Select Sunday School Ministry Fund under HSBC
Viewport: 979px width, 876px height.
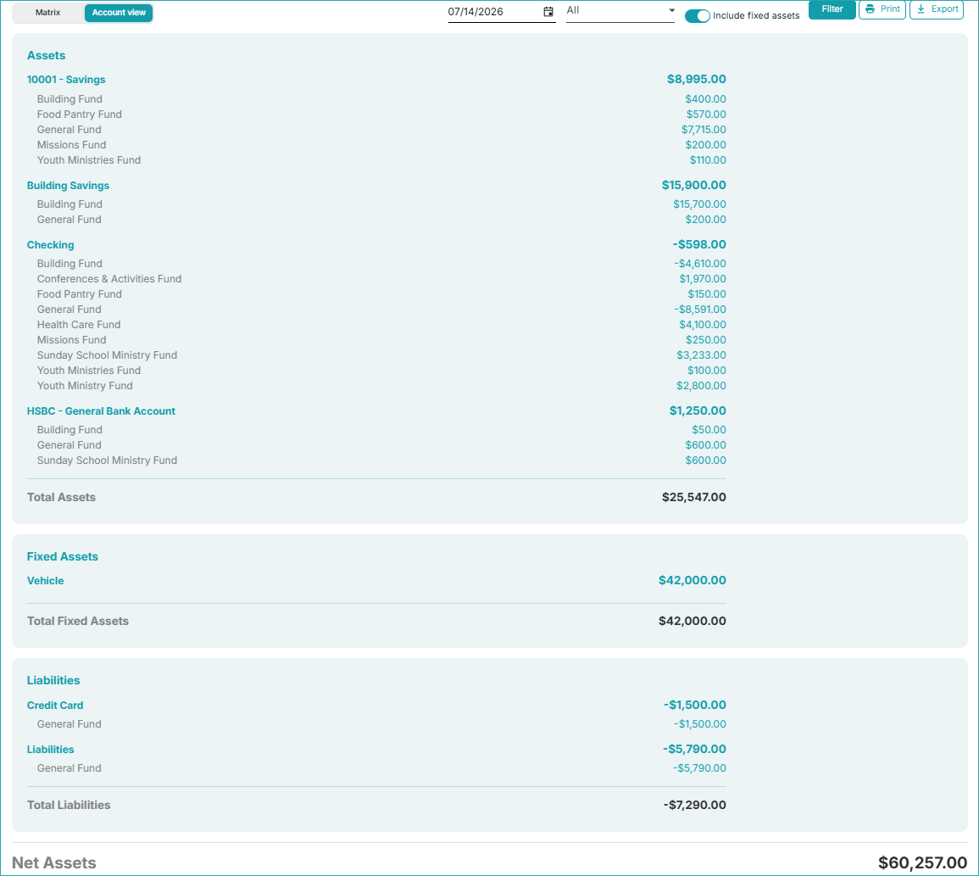pyautogui.click(x=107, y=460)
